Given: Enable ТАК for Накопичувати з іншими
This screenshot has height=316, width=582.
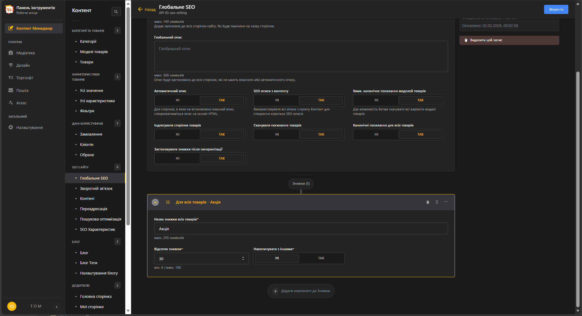Looking at the screenshot, I should tap(321, 258).
